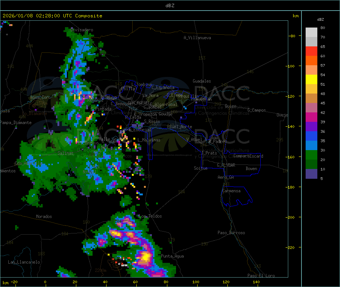
Task: Click the 'La_Nora' map label
Action: click(x=150, y=95)
